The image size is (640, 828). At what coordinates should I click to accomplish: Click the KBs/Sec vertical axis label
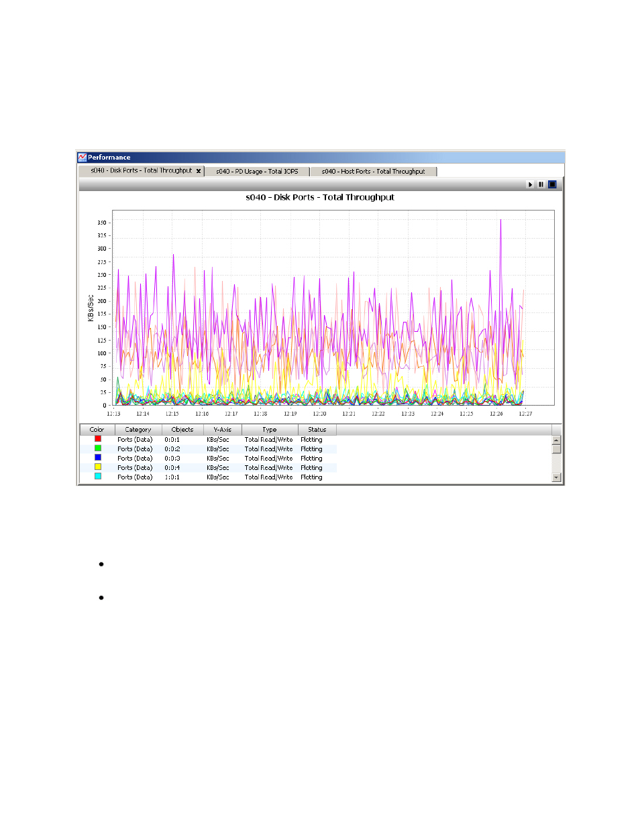click(91, 308)
